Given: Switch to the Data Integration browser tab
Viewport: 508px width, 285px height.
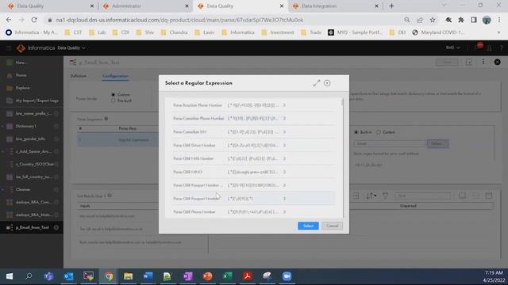Looking at the screenshot, I should [335, 6].
